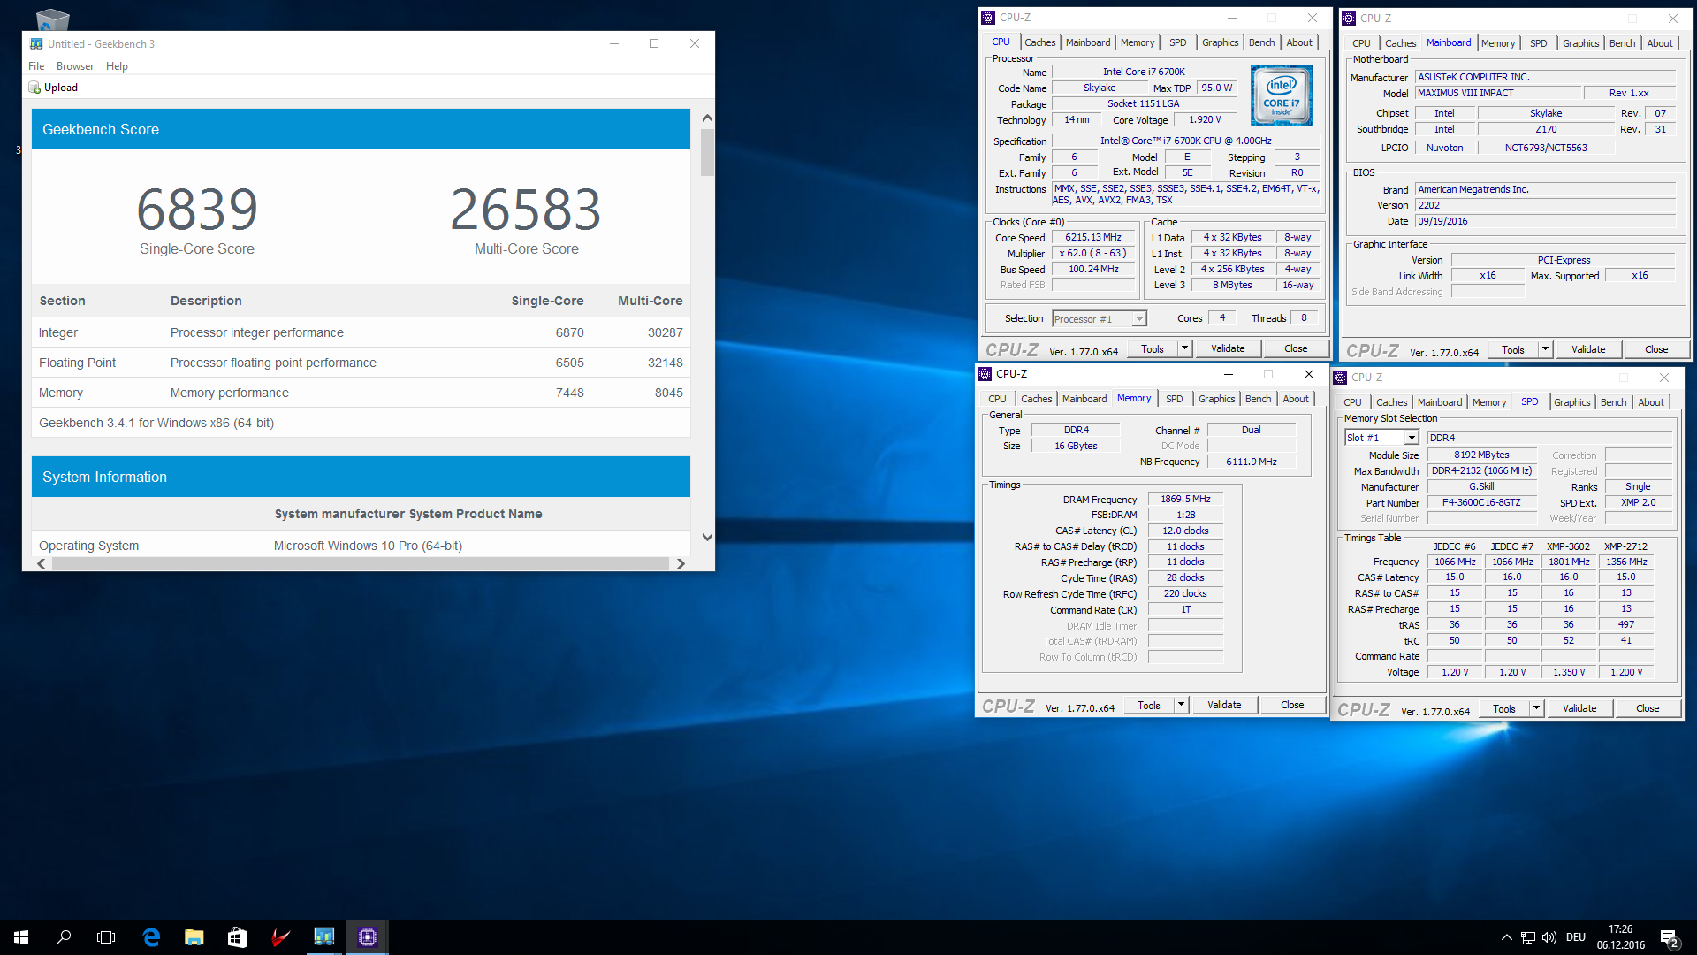Switch to Caches tab in CPU window
Viewport: 1697px width, 955px height.
pos(1039,42)
